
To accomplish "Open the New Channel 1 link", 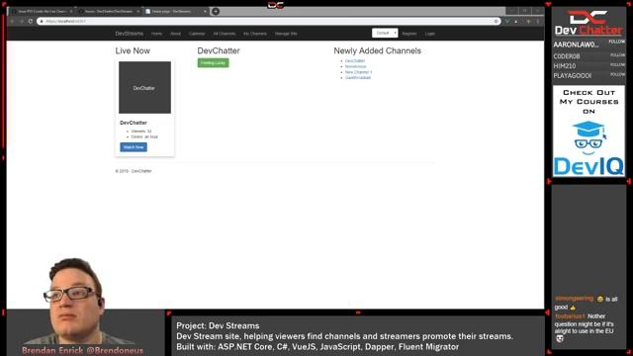I will 358,72.
